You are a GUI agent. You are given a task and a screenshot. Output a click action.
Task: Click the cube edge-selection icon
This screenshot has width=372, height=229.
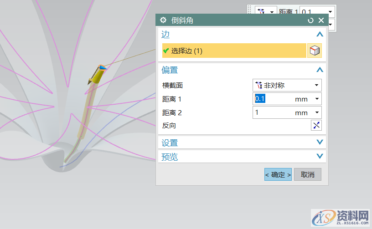click(315, 51)
